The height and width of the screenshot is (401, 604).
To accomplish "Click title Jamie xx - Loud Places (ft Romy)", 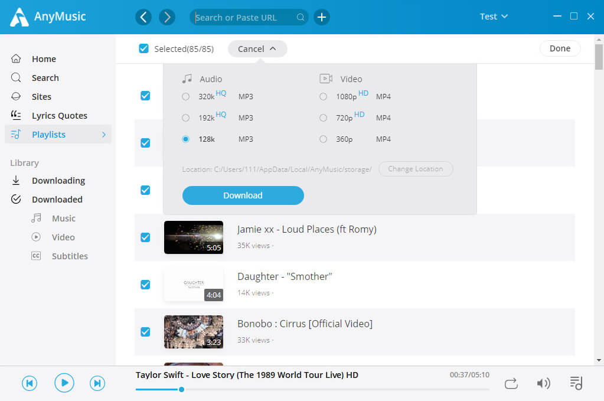I will click(307, 230).
